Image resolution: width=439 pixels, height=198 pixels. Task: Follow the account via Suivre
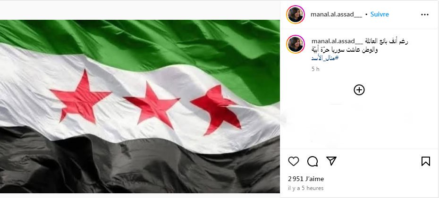click(380, 14)
